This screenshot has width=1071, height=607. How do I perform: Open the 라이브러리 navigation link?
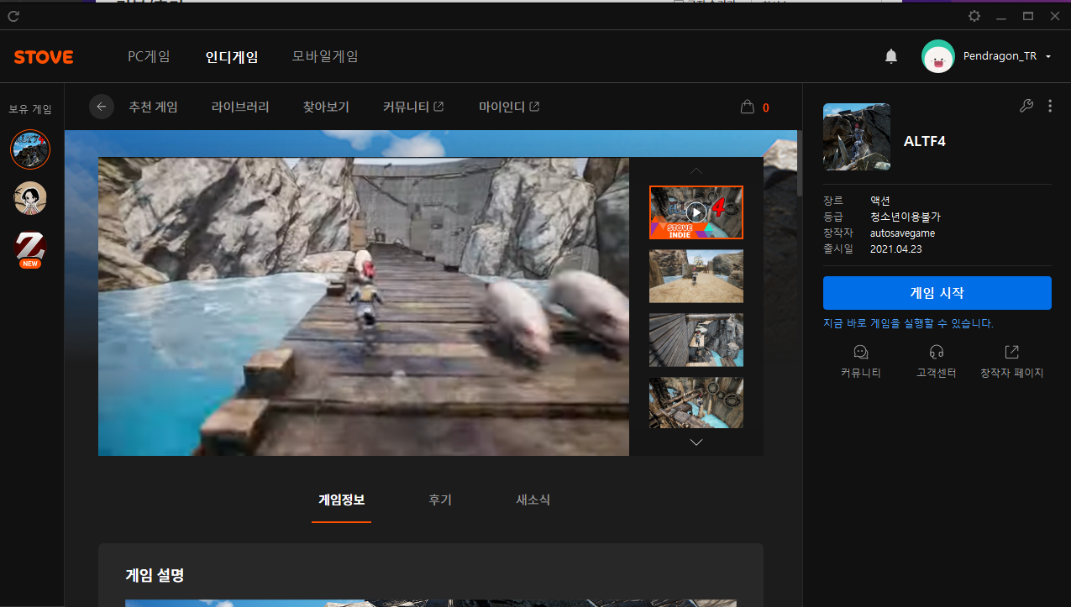(240, 107)
